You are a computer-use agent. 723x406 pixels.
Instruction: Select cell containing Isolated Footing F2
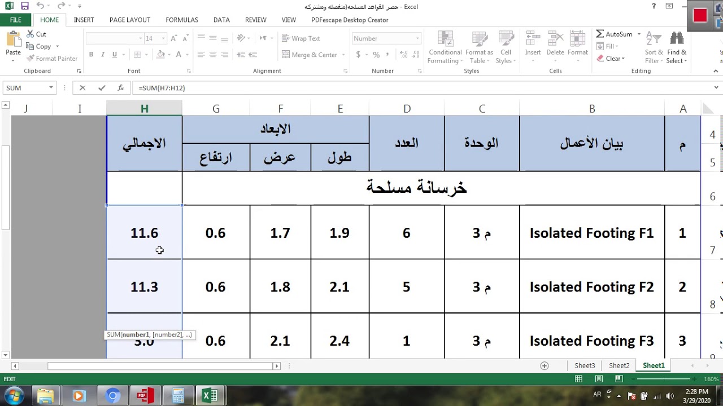pyautogui.click(x=592, y=286)
